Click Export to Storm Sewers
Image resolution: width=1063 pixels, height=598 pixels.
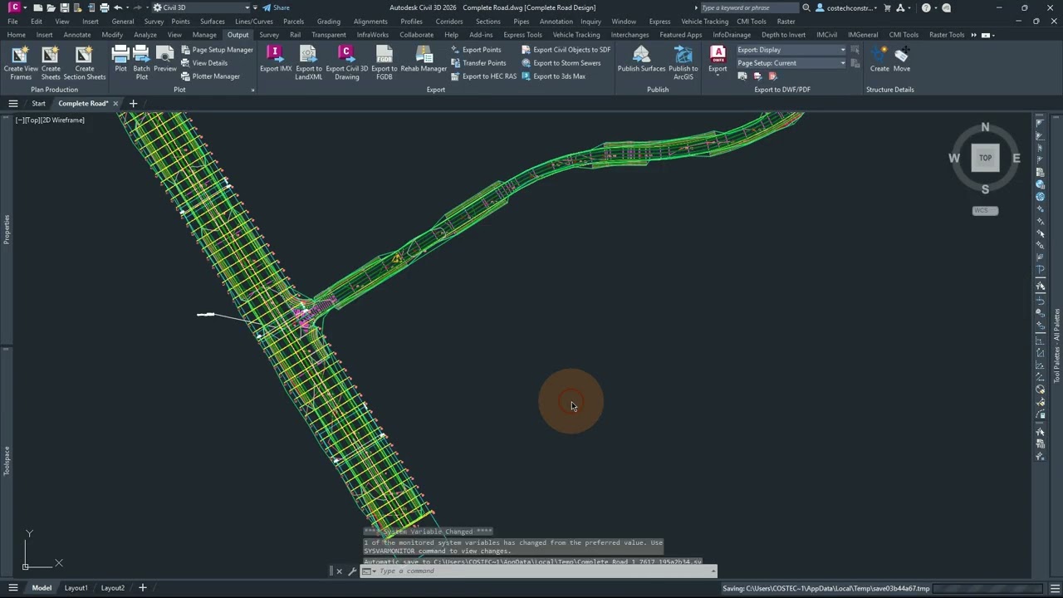coord(561,63)
